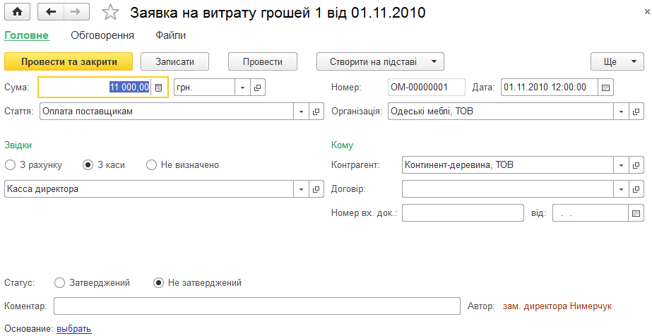Open calendar for the від date field

636,213
